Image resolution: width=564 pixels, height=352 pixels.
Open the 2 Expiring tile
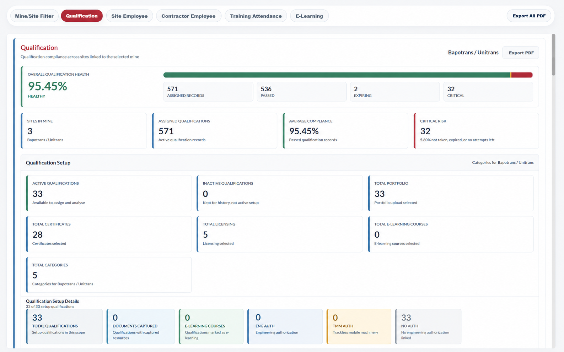[x=395, y=92]
